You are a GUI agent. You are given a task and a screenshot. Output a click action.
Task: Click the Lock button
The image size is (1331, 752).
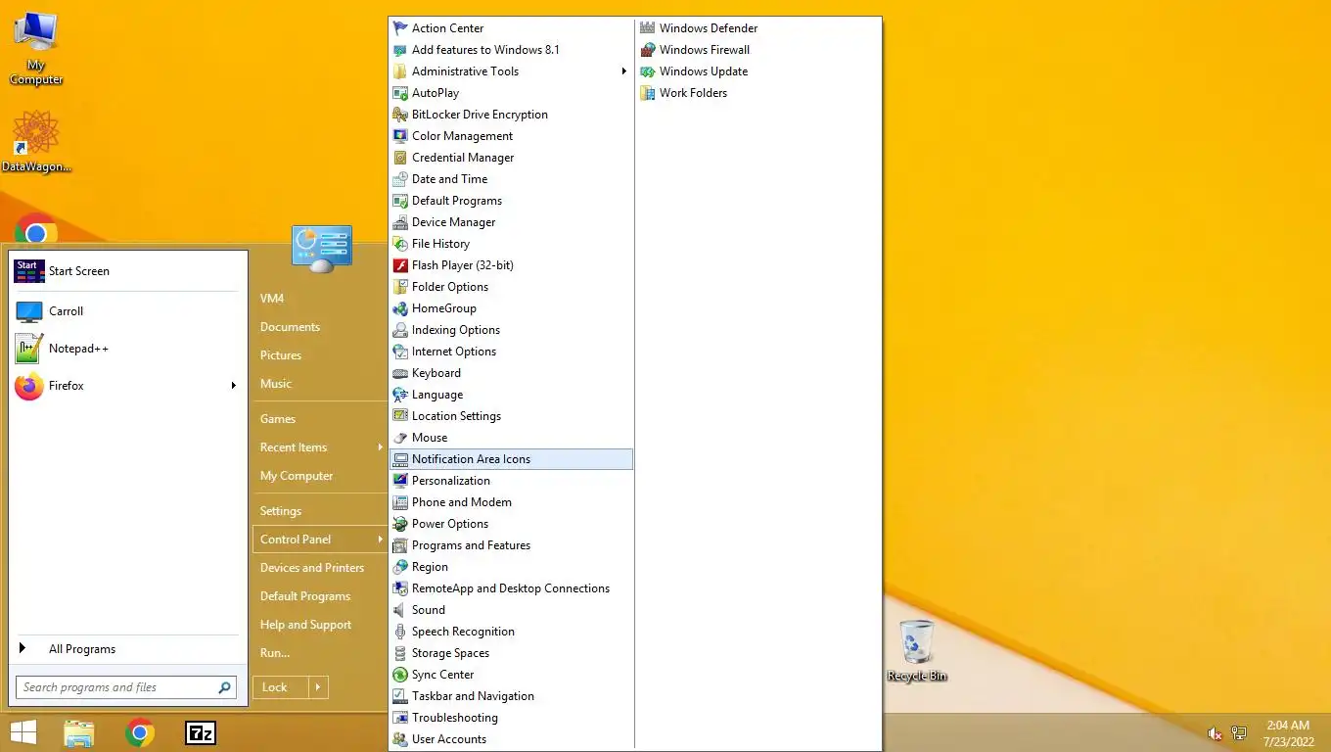tap(281, 687)
